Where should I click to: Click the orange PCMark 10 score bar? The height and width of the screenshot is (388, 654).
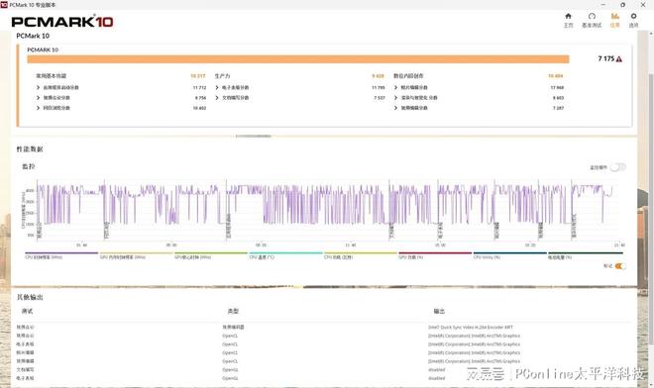pyautogui.click(x=298, y=59)
